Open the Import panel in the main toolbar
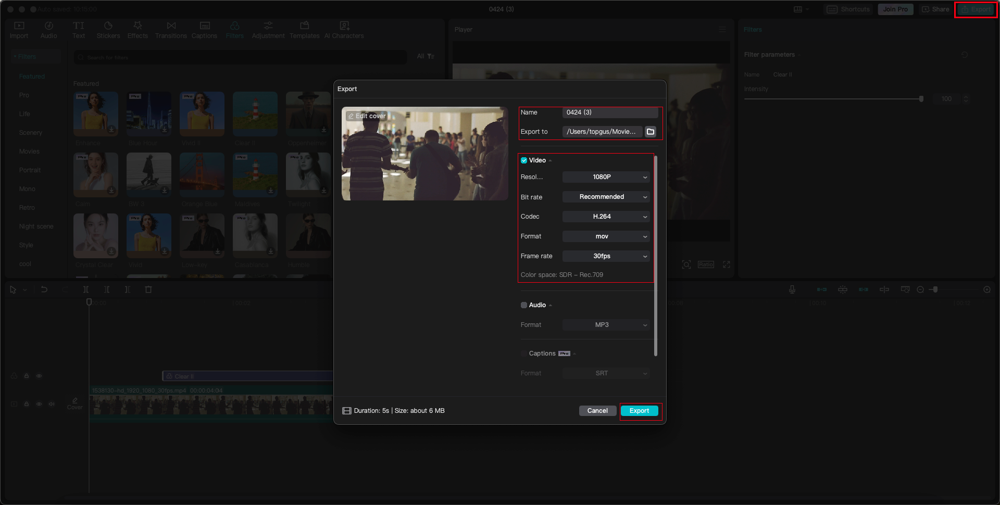1000x505 pixels. tap(19, 30)
